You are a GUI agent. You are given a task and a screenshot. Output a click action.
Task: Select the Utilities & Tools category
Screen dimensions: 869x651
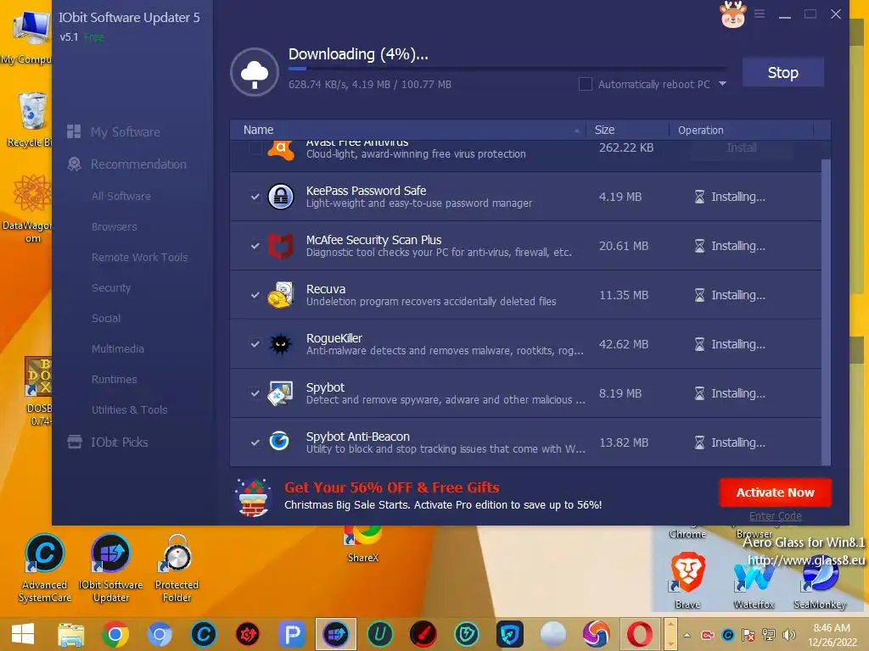(x=129, y=409)
